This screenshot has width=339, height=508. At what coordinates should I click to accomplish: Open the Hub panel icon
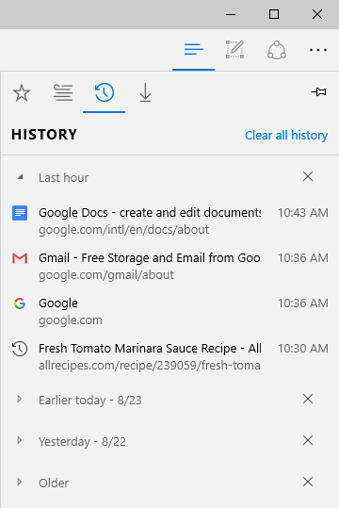(x=194, y=50)
